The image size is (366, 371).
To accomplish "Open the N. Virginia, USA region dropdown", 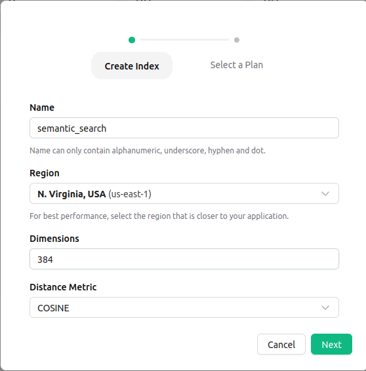I will point(184,193).
